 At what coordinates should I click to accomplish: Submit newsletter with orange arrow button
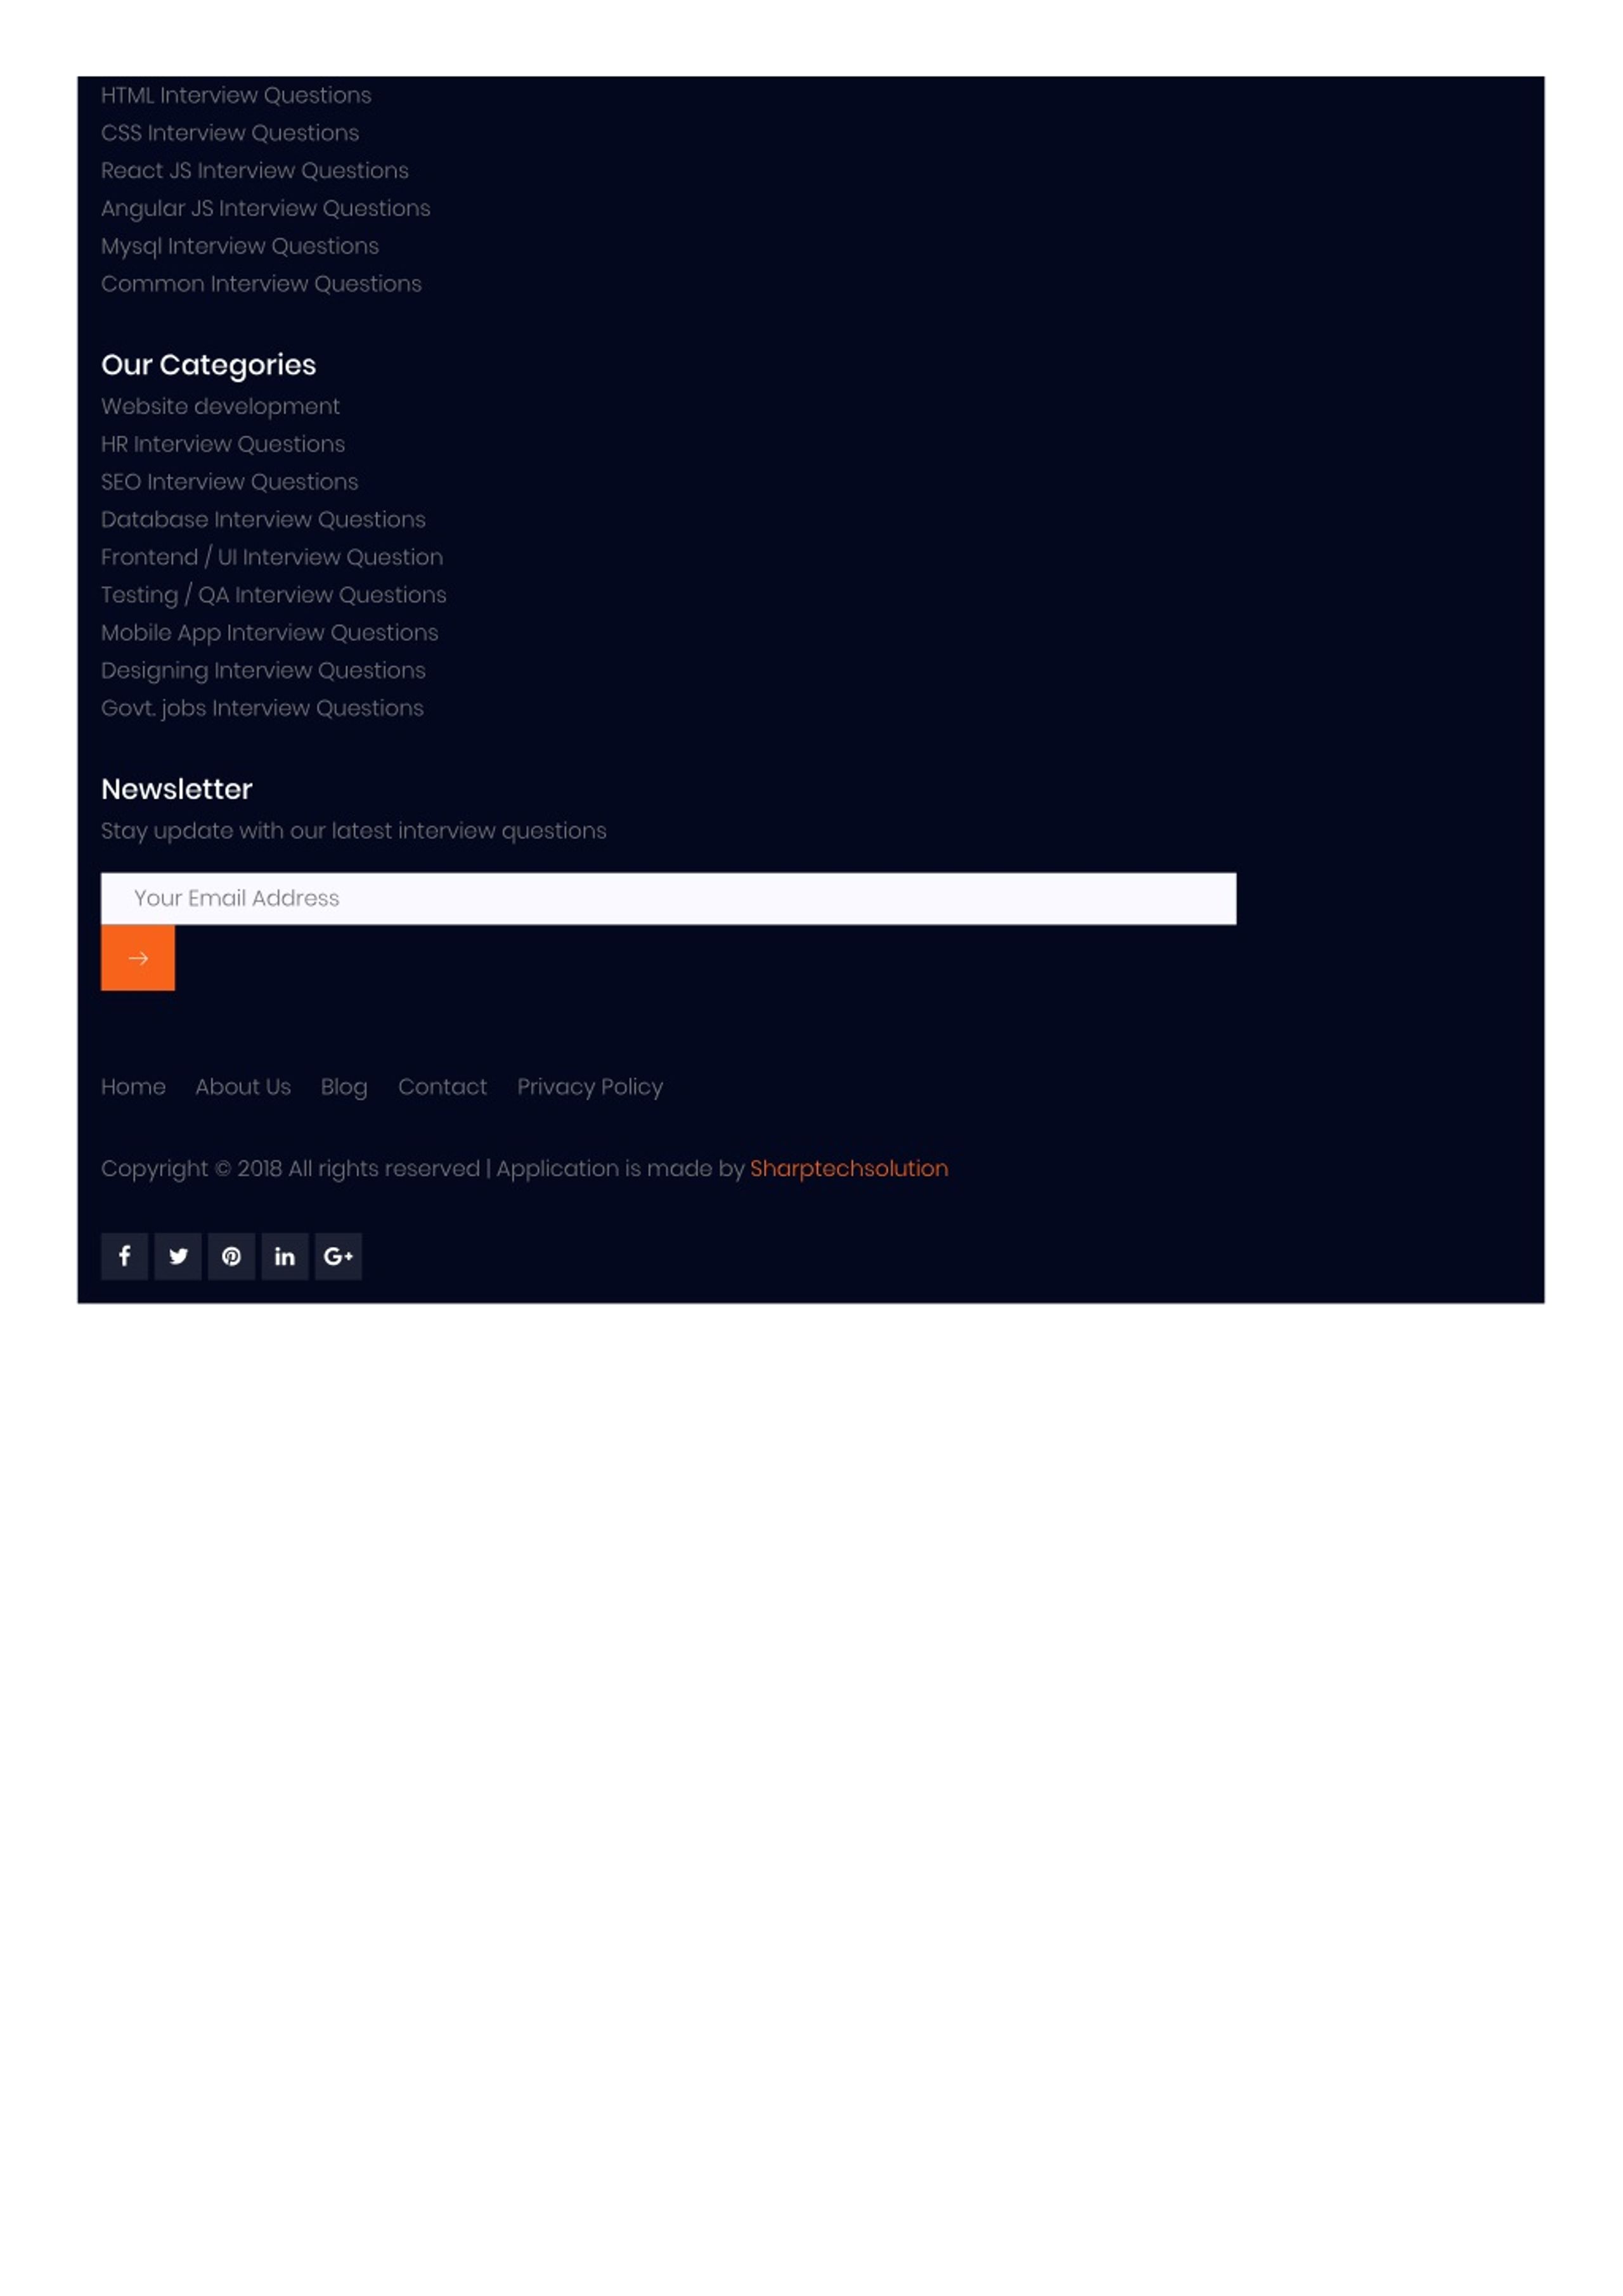click(x=138, y=958)
